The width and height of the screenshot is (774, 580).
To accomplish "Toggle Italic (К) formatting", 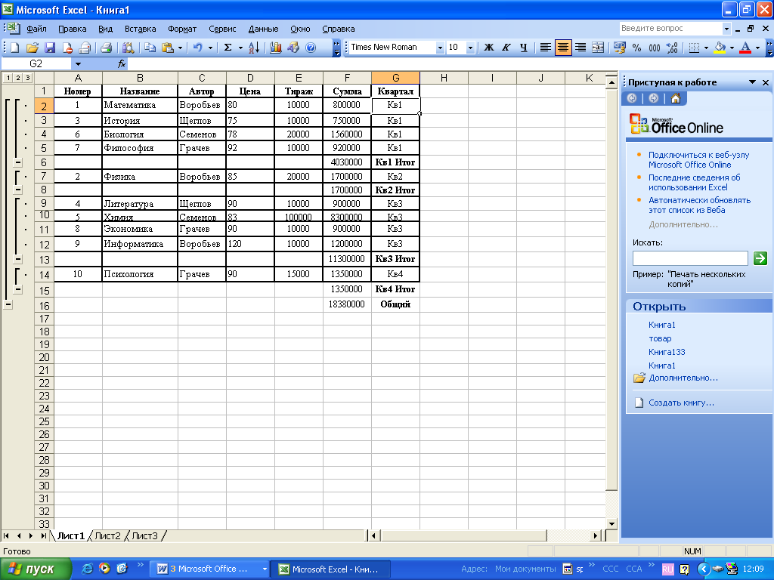I will [506, 48].
